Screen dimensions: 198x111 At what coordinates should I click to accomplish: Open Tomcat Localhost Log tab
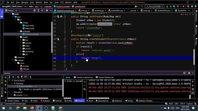[x=83, y=77]
